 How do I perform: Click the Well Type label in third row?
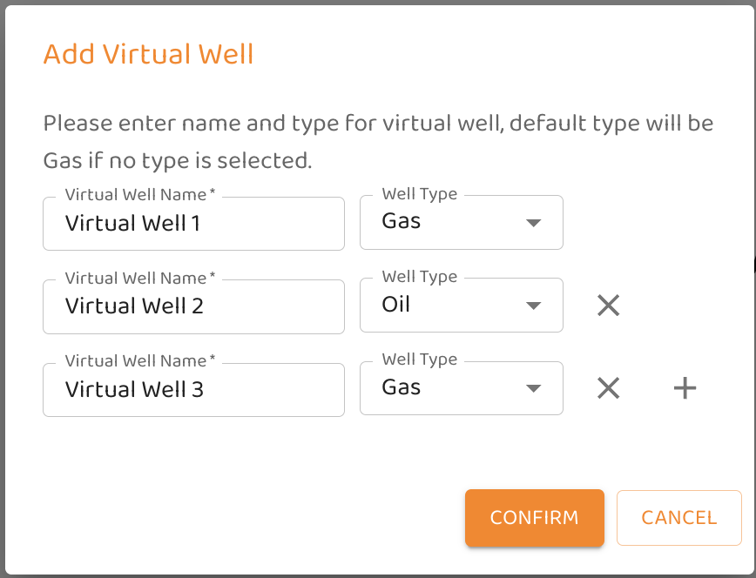[419, 360]
